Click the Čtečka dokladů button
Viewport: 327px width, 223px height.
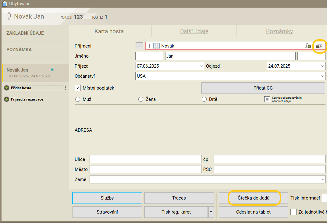[x=254, y=198]
